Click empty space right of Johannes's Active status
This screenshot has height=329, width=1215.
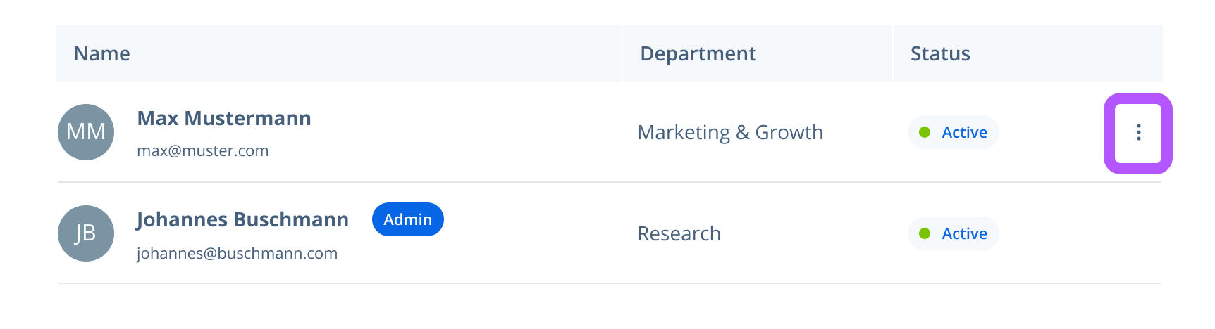(1078, 233)
